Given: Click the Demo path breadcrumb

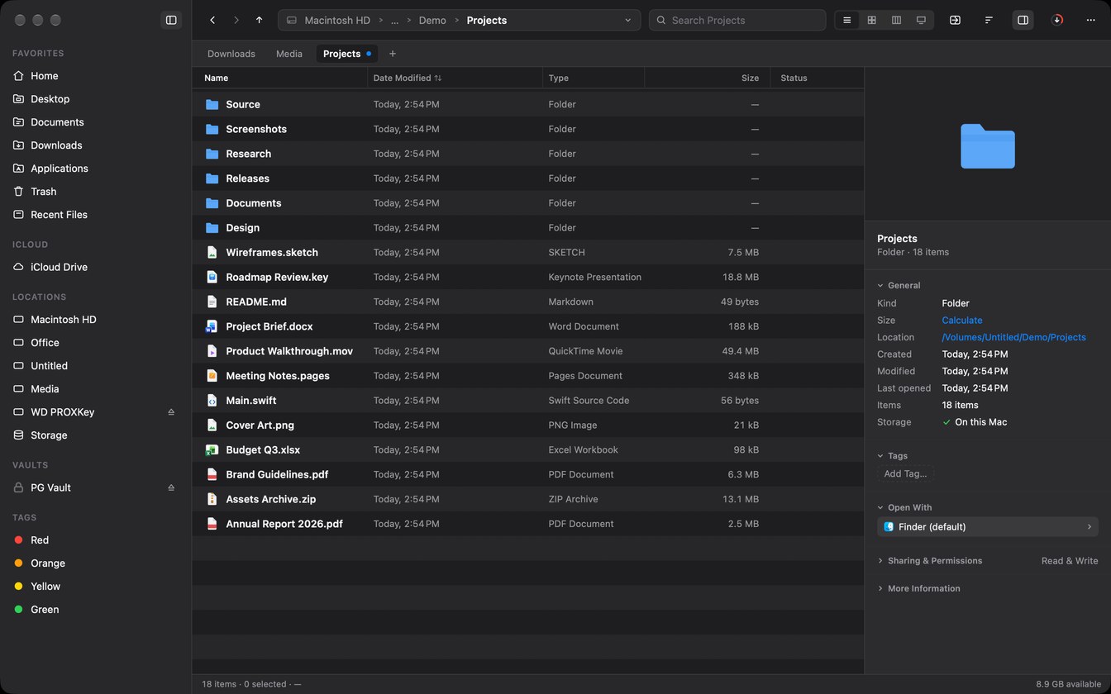Looking at the screenshot, I should [x=432, y=20].
